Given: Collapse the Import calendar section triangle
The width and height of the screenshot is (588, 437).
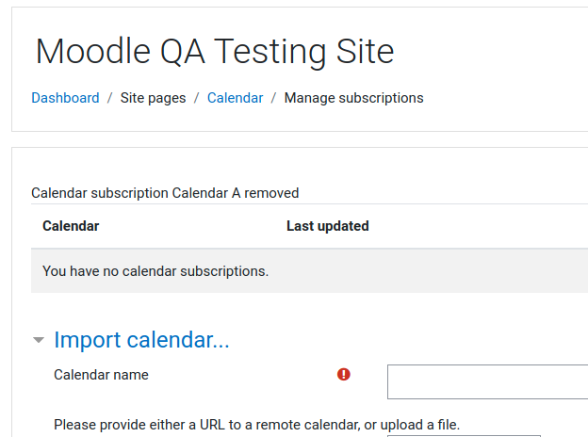Looking at the screenshot, I should [x=39, y=340].
